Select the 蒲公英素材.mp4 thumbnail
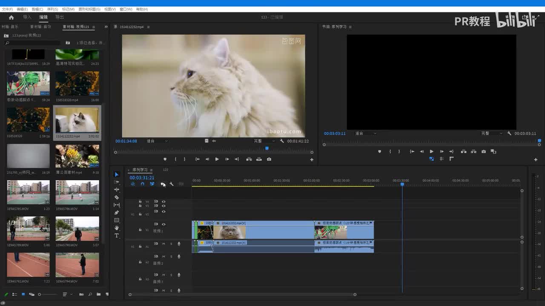Viewport: 545px width, 306px height. (x=77, y=156)
